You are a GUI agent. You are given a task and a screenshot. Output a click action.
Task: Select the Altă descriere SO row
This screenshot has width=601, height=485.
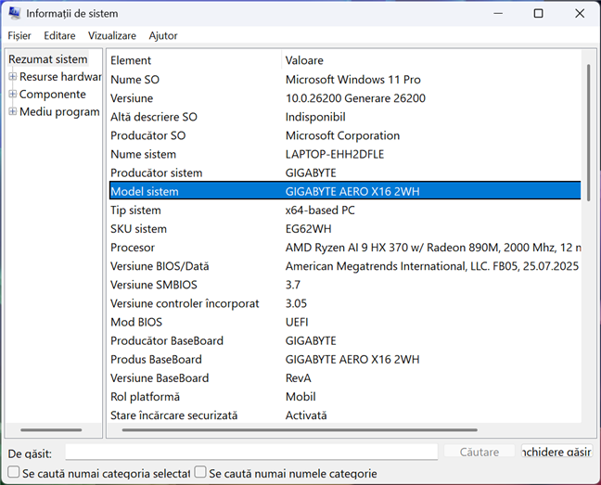(345, 117)
